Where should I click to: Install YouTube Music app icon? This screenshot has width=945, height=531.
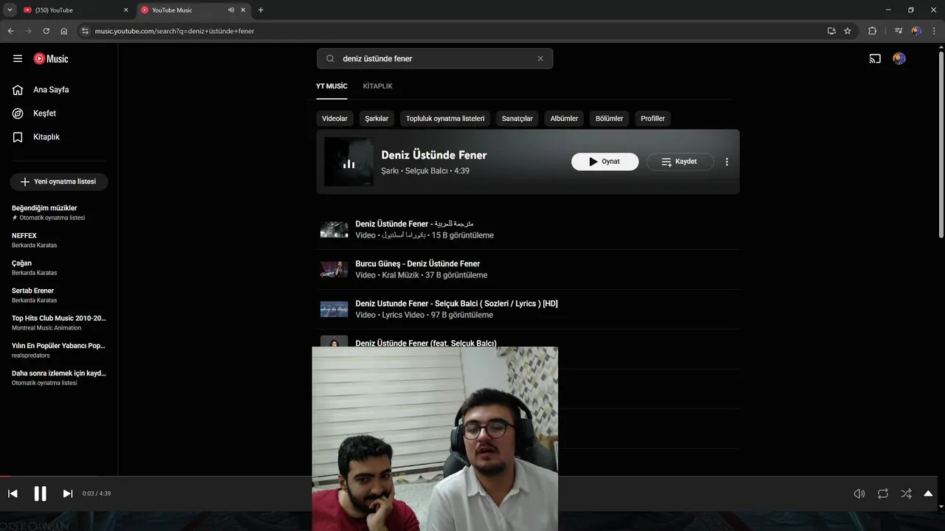[831, 31]
